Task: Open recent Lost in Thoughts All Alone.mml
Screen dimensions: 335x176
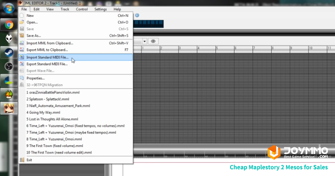Action: (x=76, y=119)
